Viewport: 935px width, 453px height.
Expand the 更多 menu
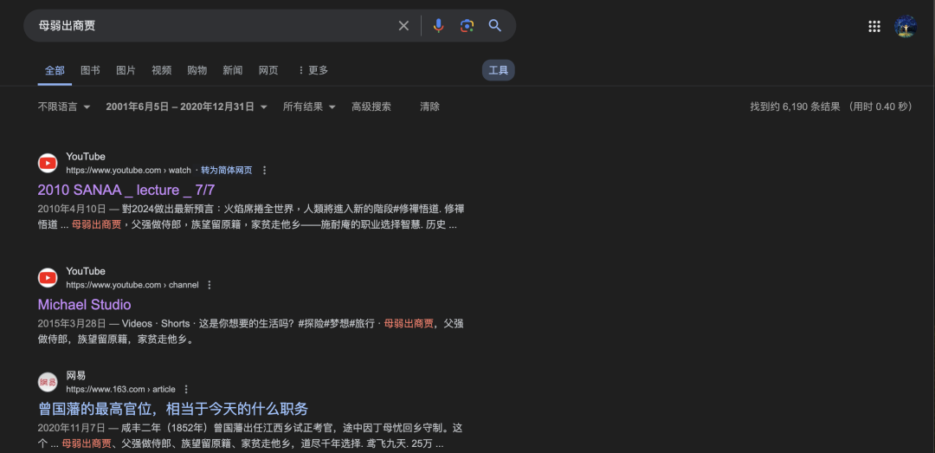pos(313,70)
